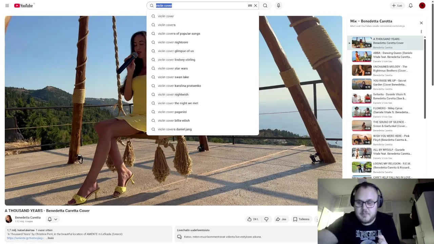Pick "violin cover the night we met"

click(203, 103)
